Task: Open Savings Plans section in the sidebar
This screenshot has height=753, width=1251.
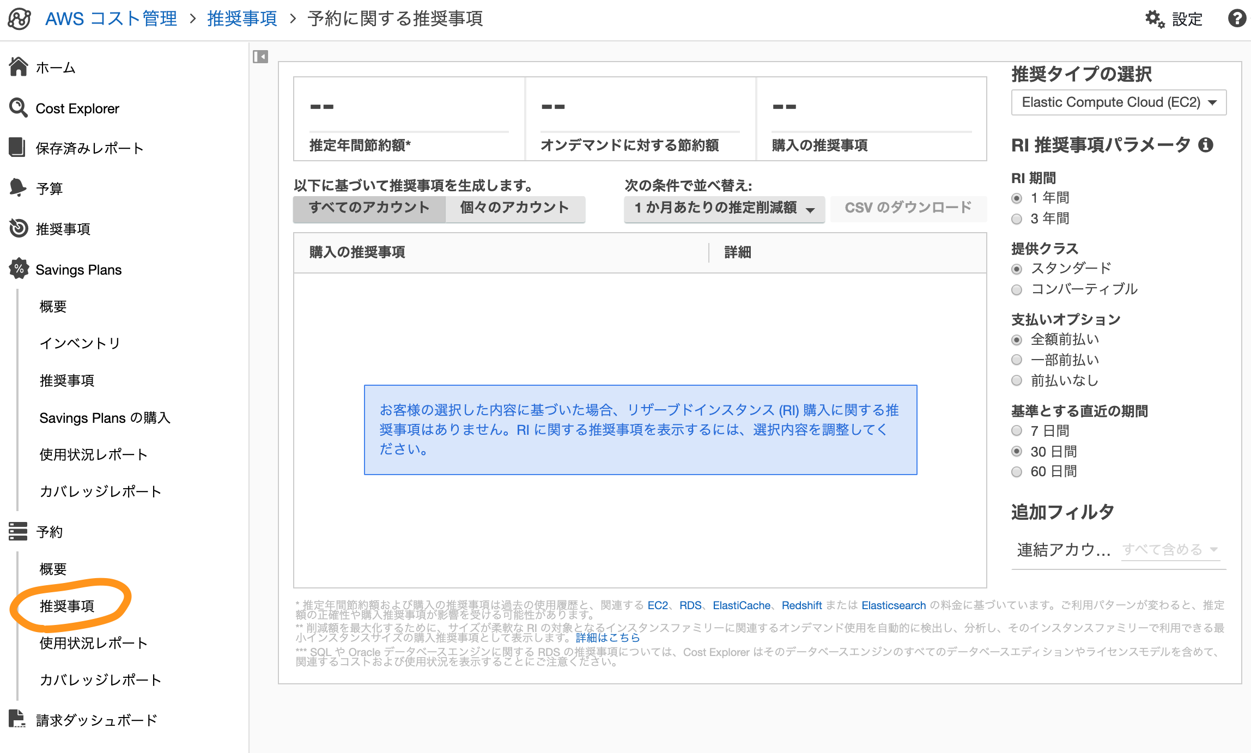Action: click(x=78, y=269)
